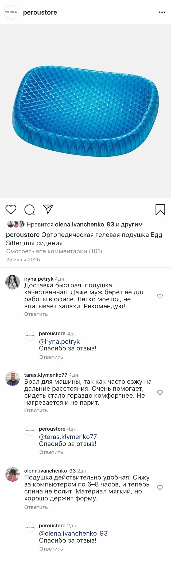Like iryna.petryk's comment
The width and height of the screenshot is (171, 582).
tap(160, 296)
